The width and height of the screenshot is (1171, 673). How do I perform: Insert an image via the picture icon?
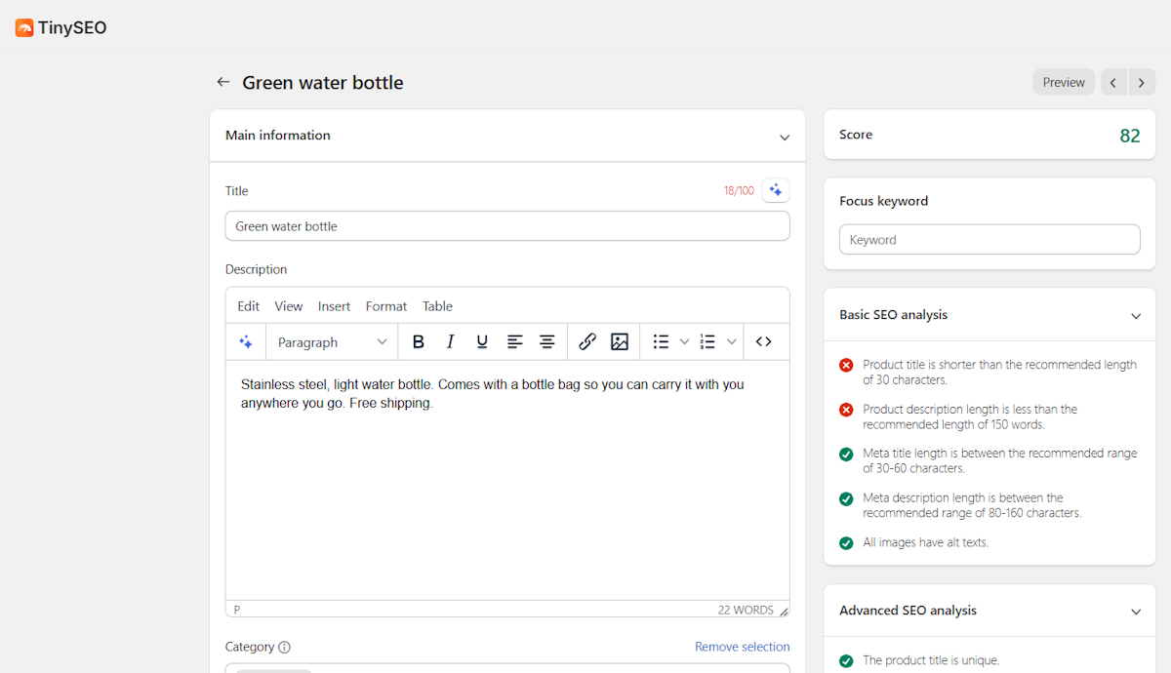[620, 342]
